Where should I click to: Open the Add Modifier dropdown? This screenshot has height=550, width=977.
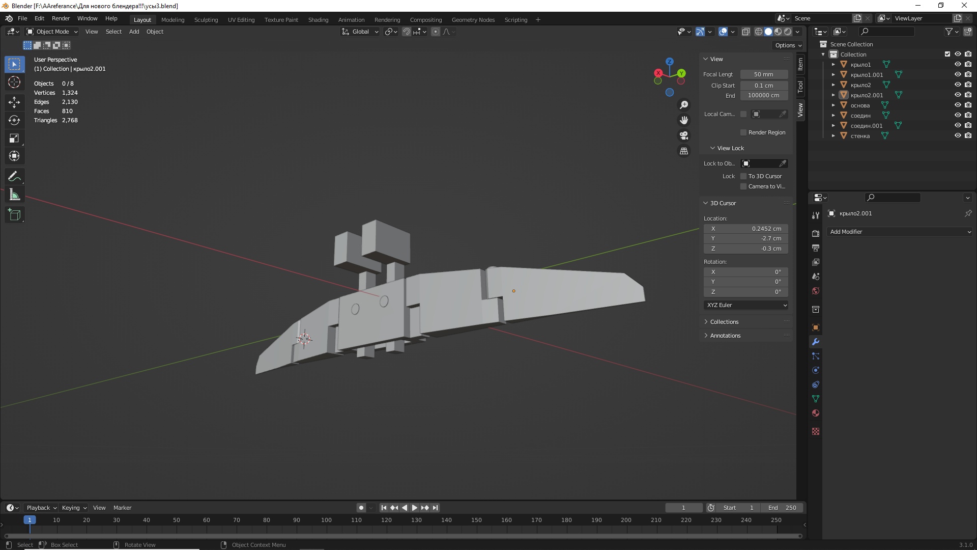(900, 232)
